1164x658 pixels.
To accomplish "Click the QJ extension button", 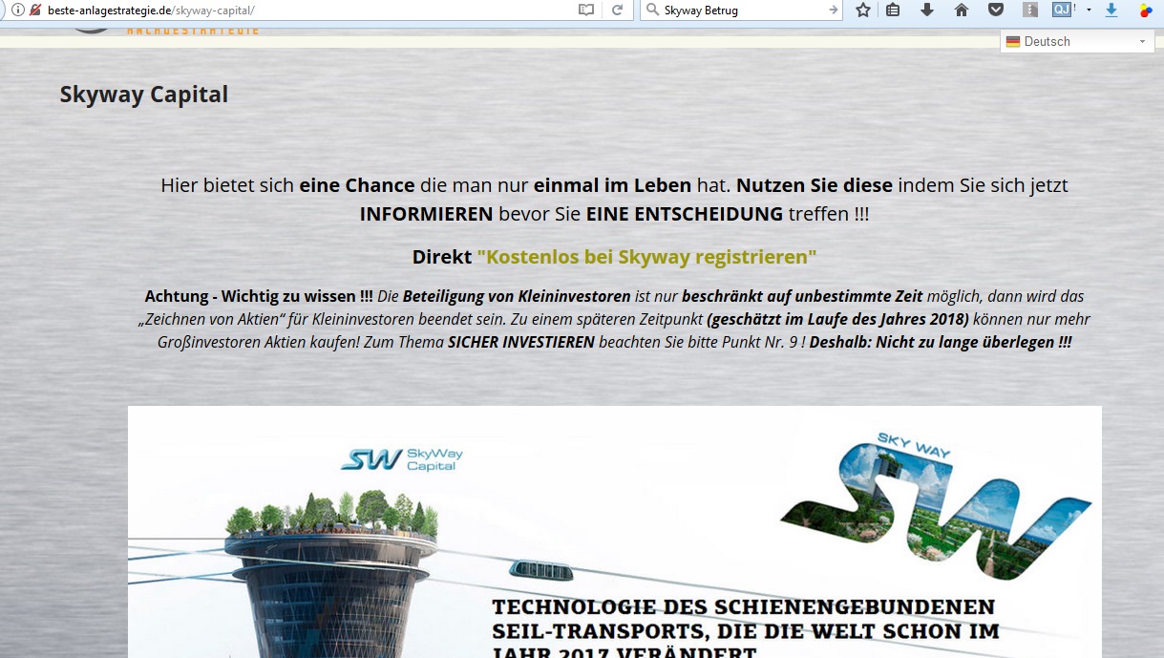I will click(1063, 10).
